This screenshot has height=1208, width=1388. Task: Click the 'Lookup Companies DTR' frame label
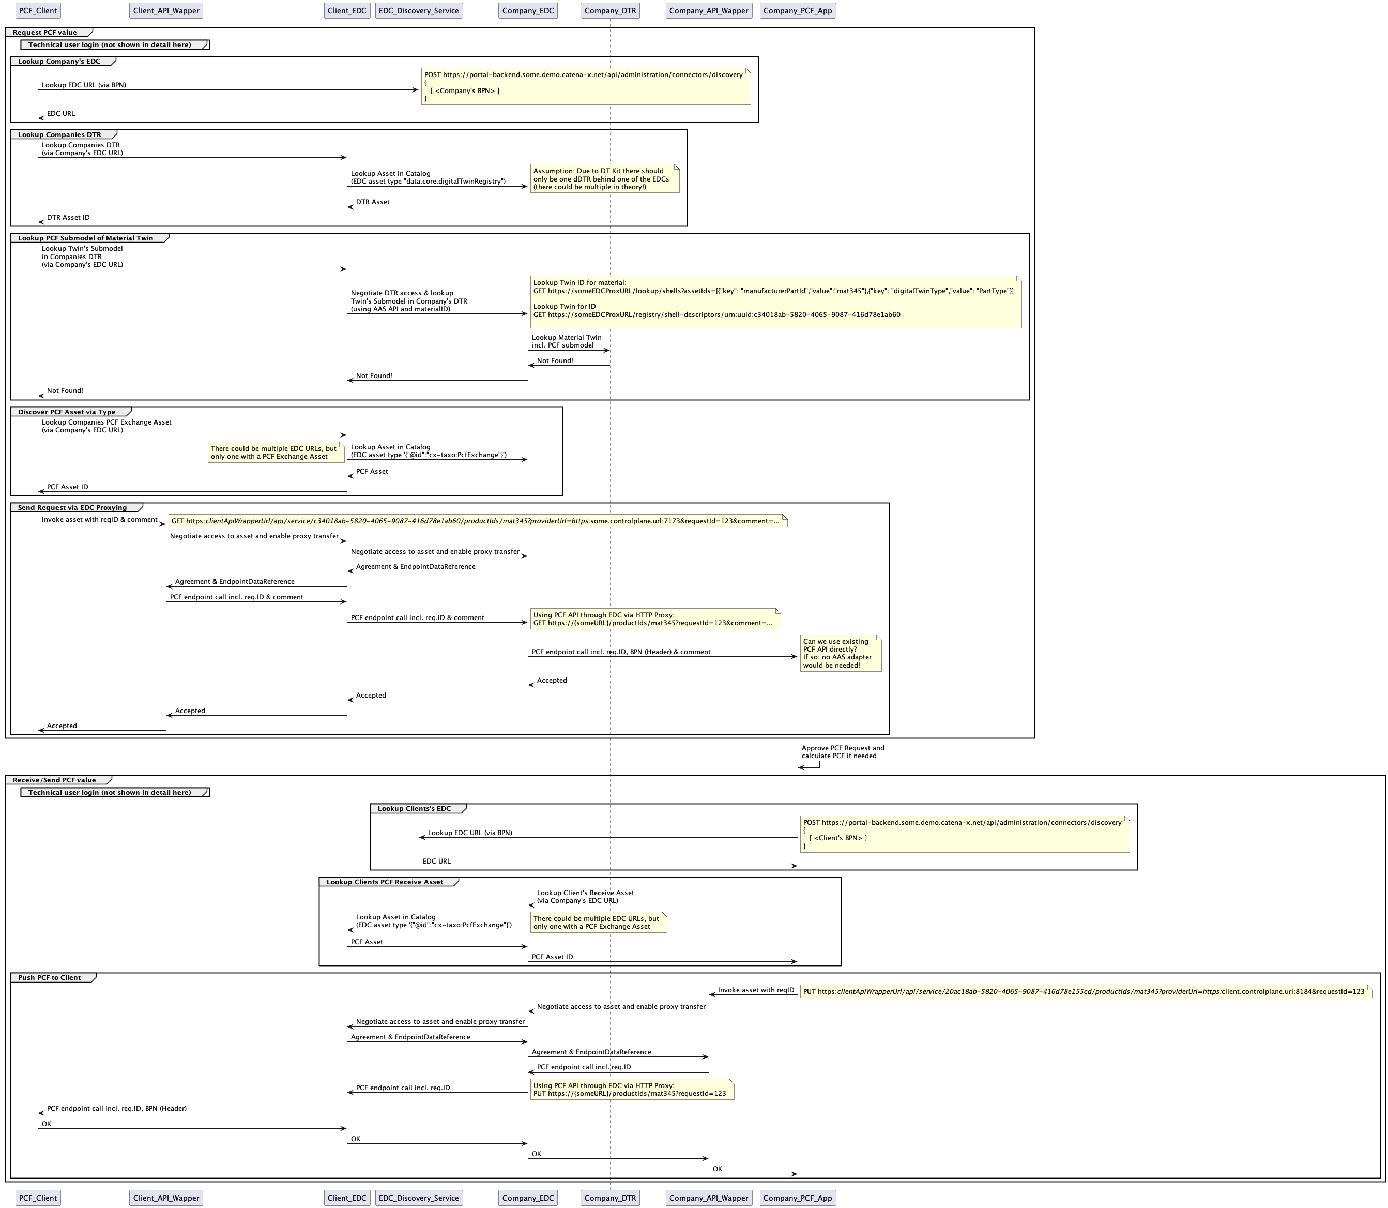click(59, 135)
